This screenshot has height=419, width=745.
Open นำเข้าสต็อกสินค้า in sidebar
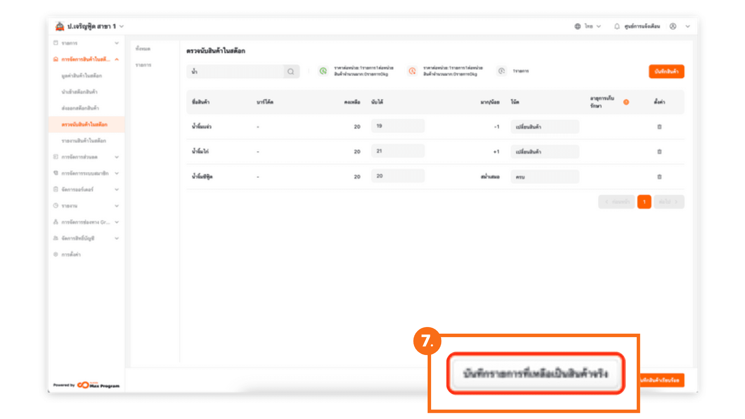[80, 92]
